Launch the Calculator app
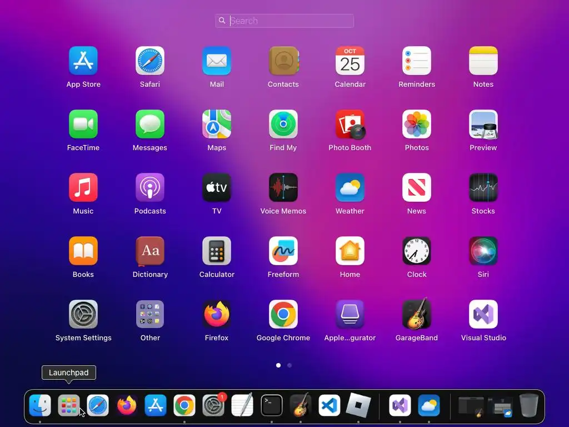This screenshot has width=569, height=427. [x=217, y=251]
